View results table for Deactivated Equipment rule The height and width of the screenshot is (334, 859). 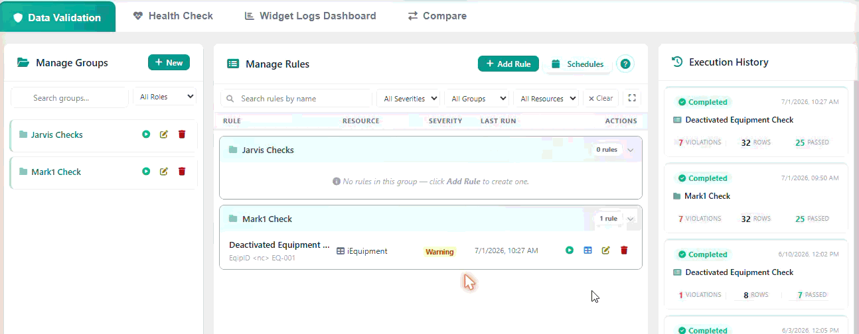587,250
